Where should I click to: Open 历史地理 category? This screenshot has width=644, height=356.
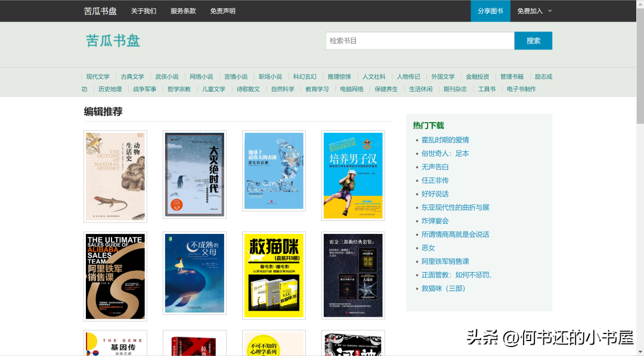point(110,89)
